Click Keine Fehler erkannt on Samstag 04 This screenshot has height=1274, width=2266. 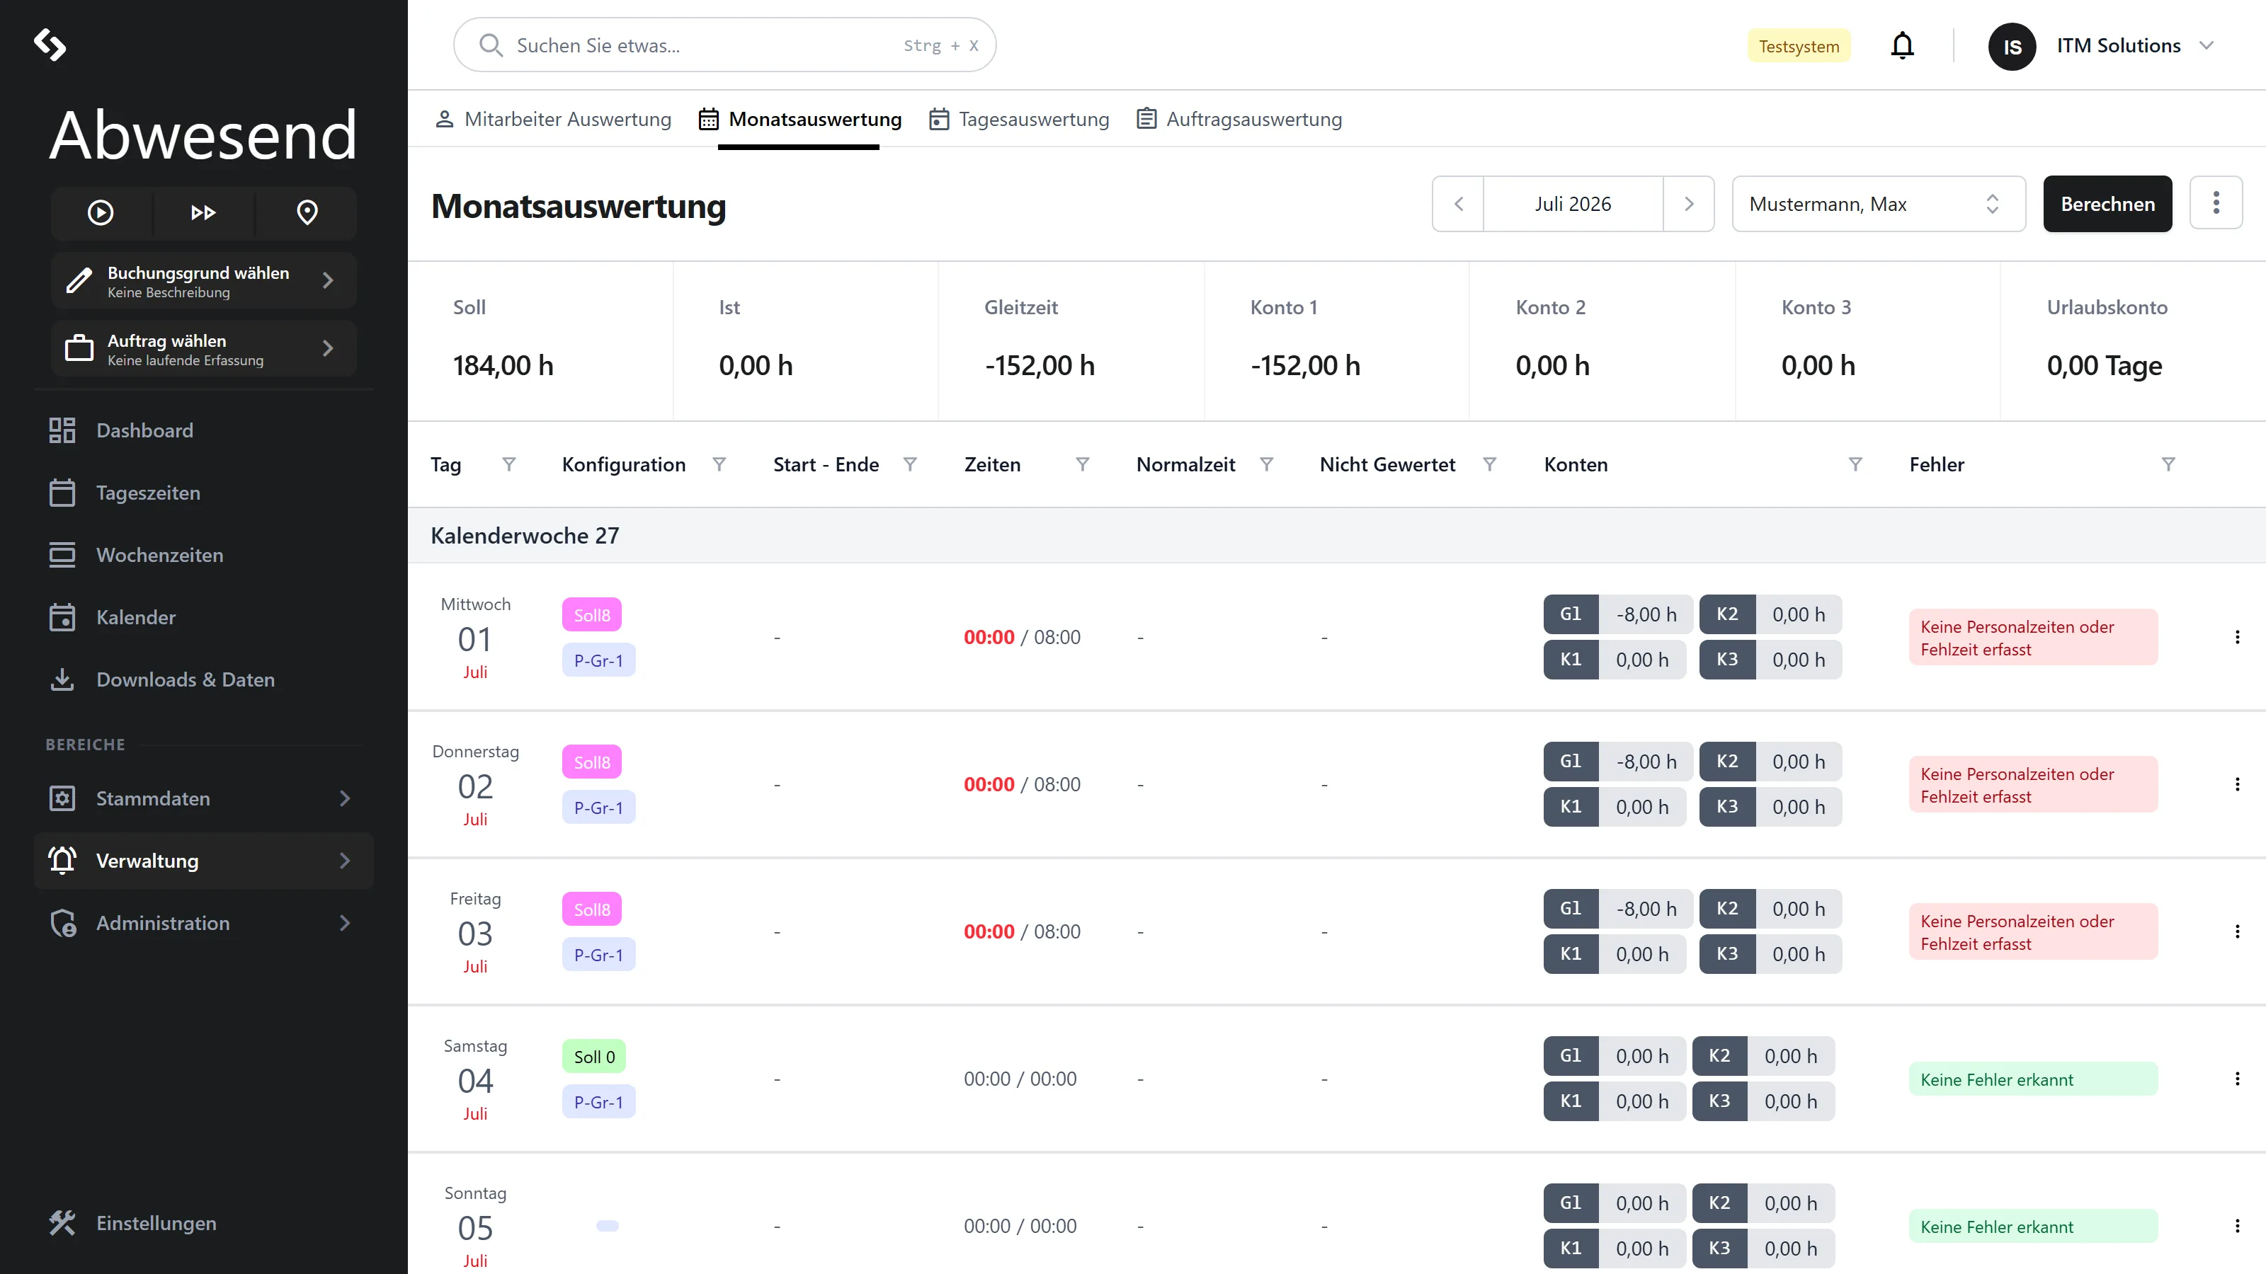[x=2033, y=1079]
